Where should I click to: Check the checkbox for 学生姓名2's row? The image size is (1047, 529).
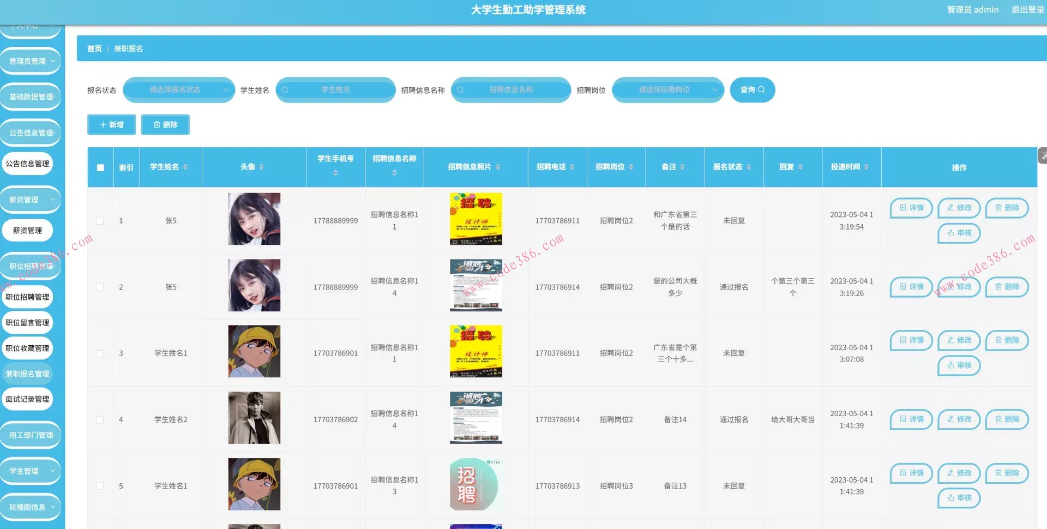click(x=100, y=419)
